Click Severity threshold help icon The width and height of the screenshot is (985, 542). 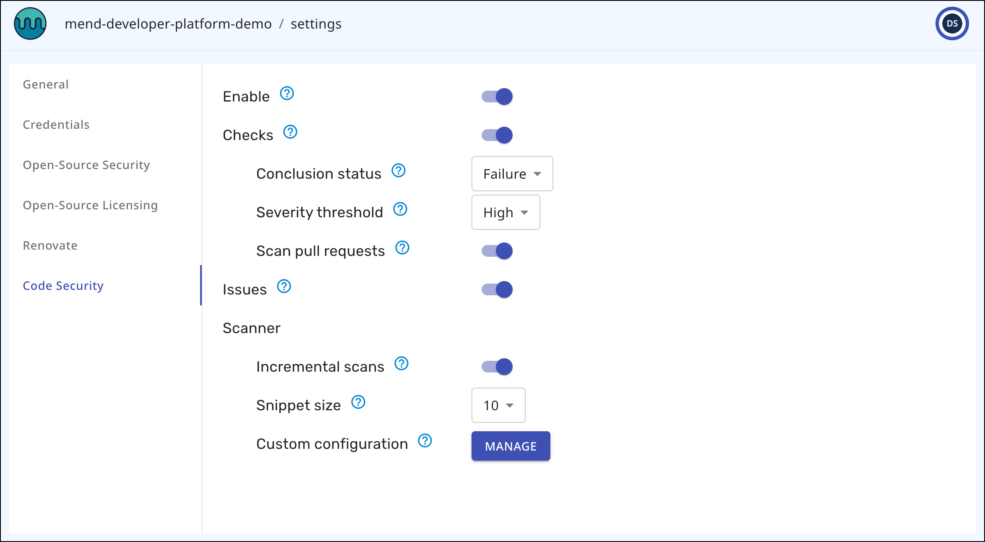(400, 209)
